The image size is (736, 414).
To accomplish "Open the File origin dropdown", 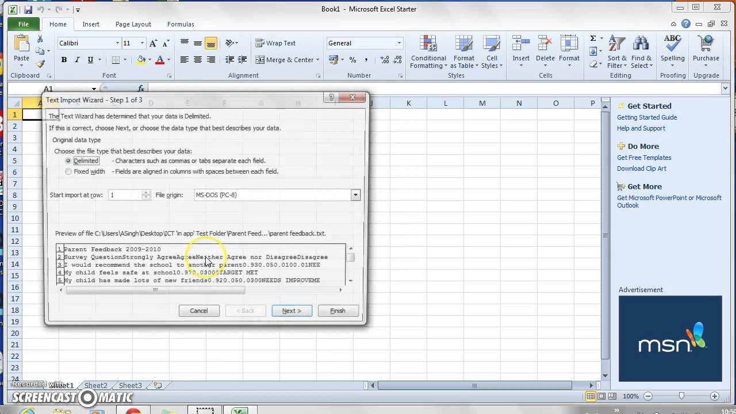I will (355, 195).
